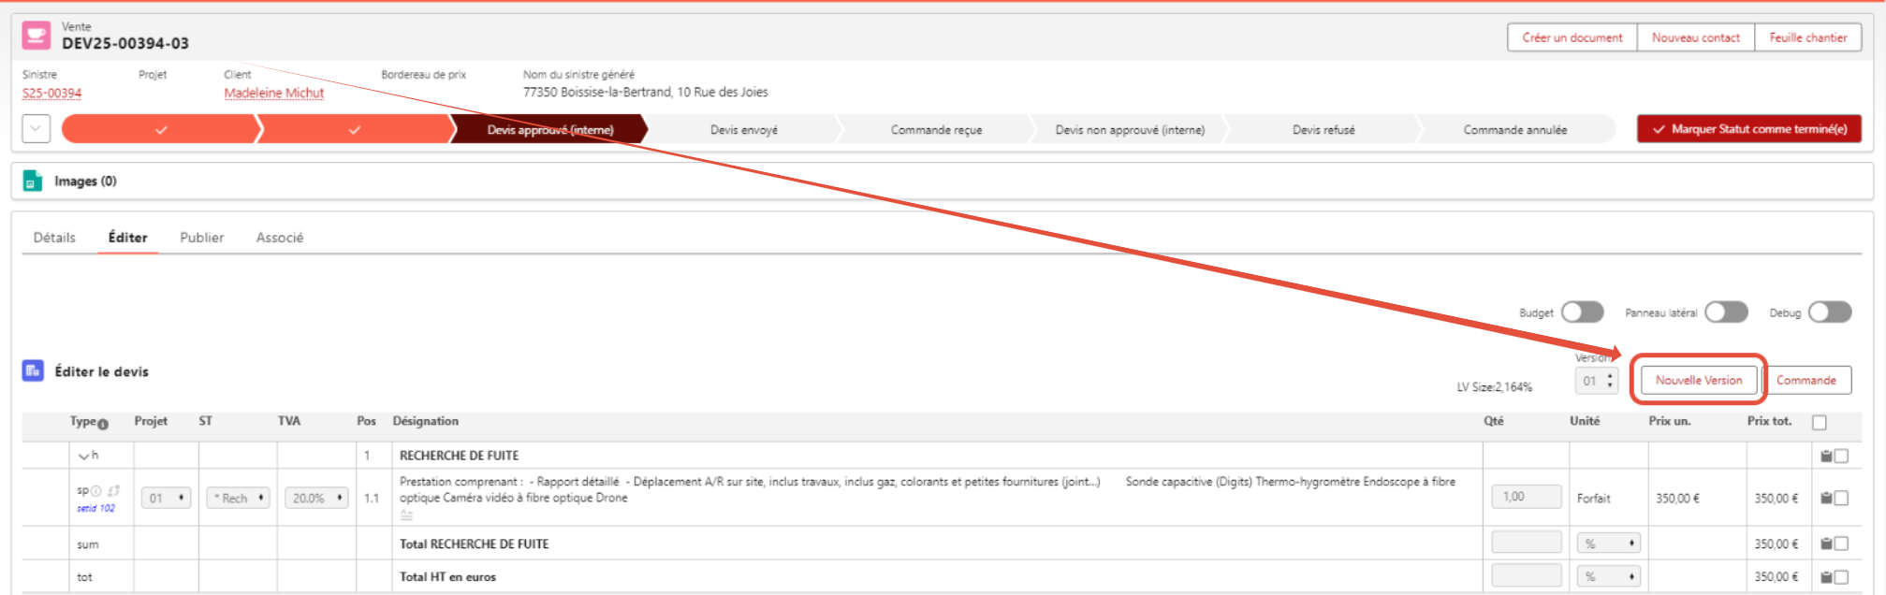Viewport: 1886px width, 595px height.
Task: Click Nouveau contact button
Action: click(1696, 37)
